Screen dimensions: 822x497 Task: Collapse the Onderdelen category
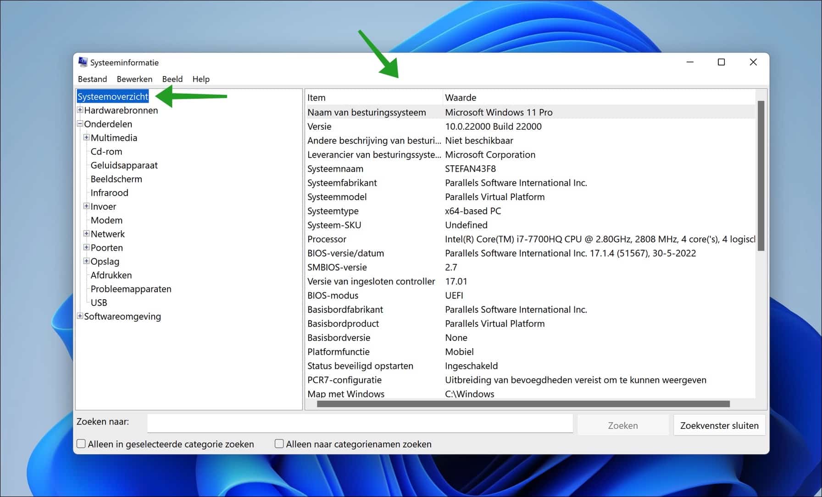(x=80, y=124)
